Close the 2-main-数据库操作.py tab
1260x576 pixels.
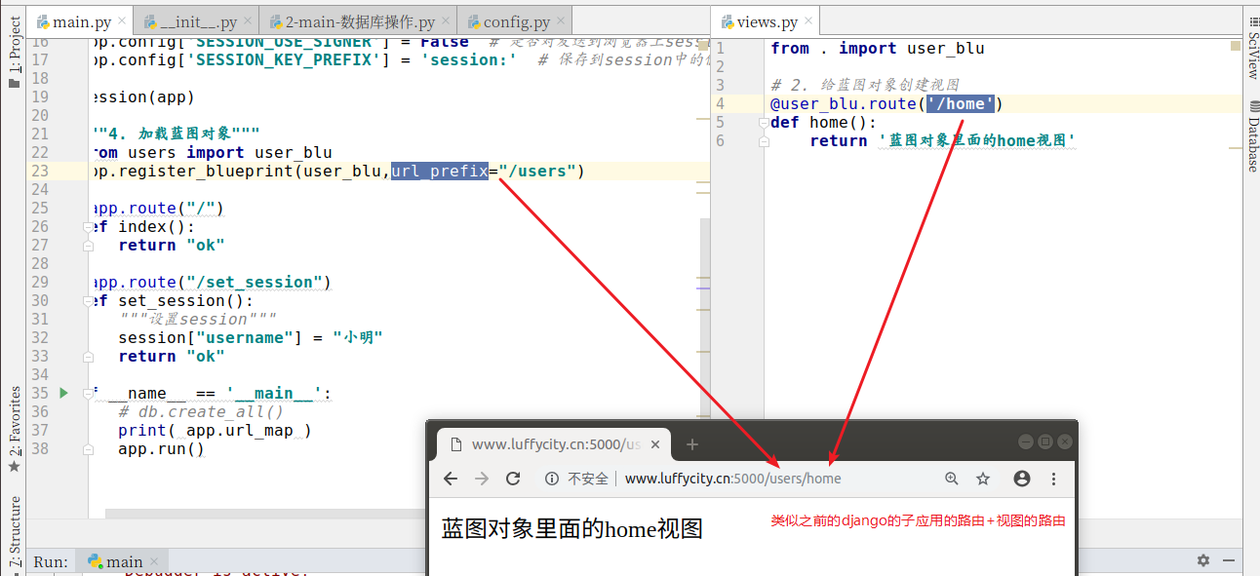coord(447,22)
